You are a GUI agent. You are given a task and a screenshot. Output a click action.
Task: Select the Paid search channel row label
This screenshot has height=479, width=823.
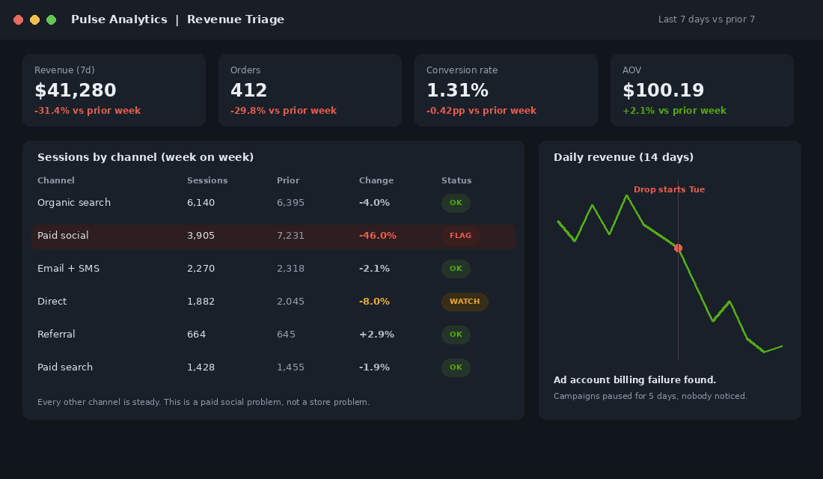tap(65, 367)
